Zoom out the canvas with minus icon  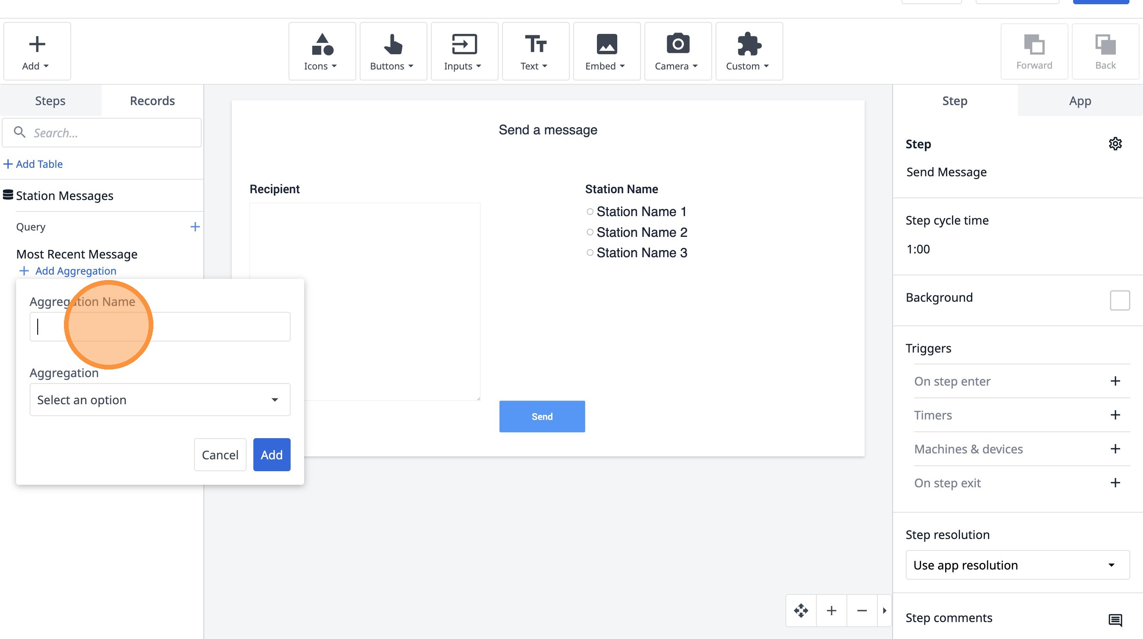[862, 611]
